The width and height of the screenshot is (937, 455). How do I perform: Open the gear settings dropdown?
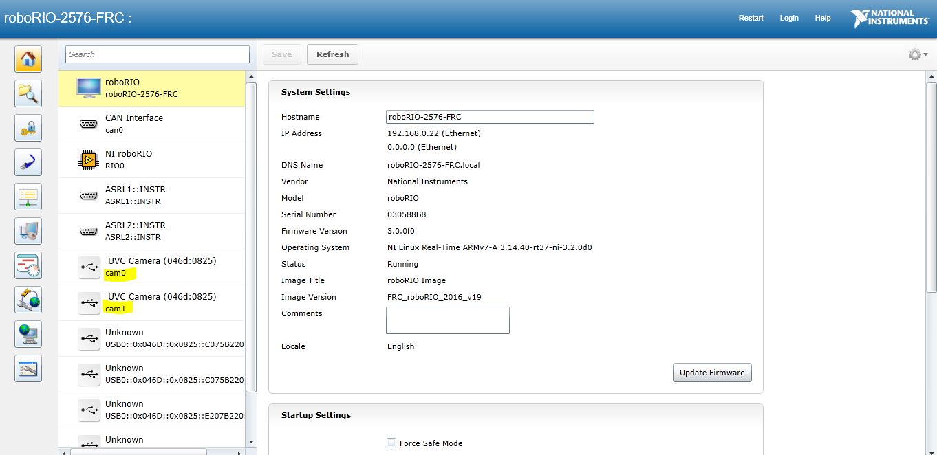(x=918, y=54)
